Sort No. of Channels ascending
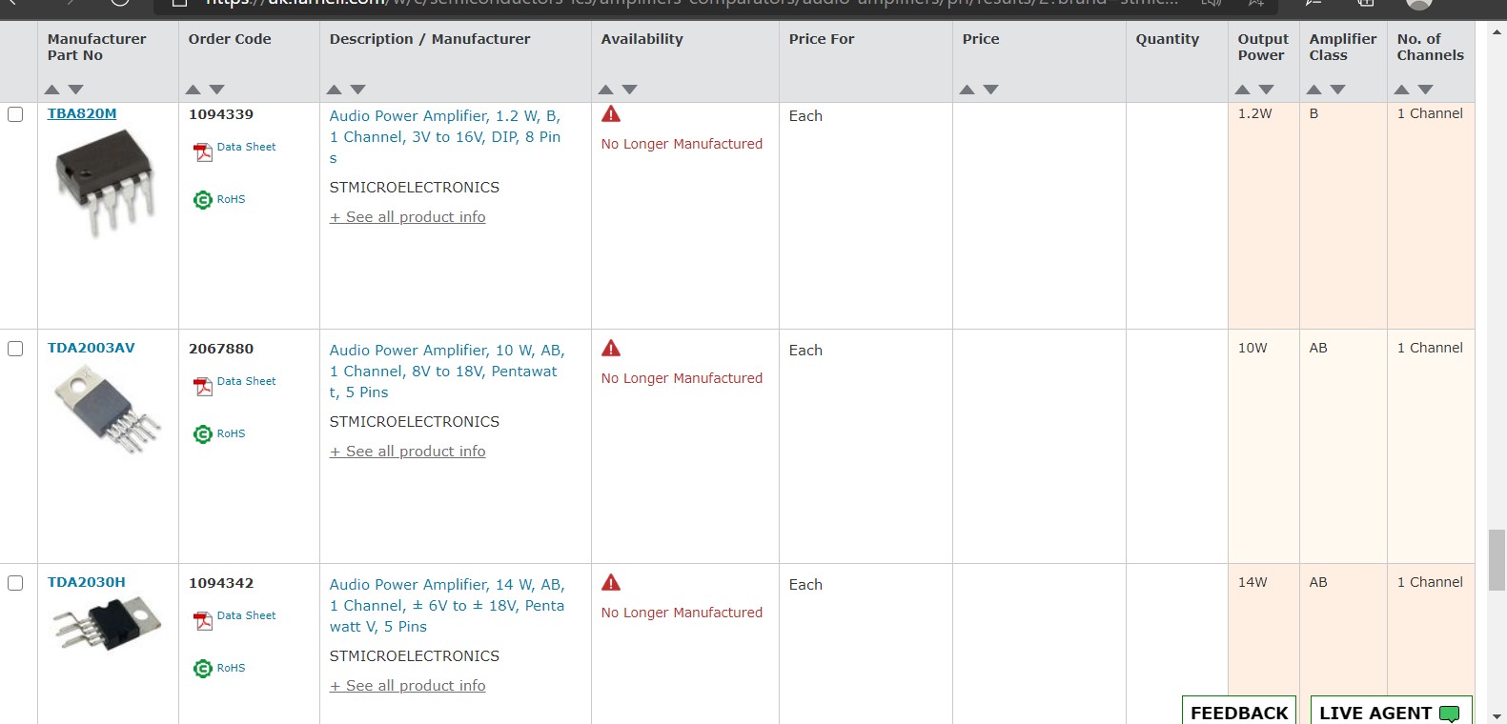The width and height of the screenshot is (1507, 724). 1402,90
